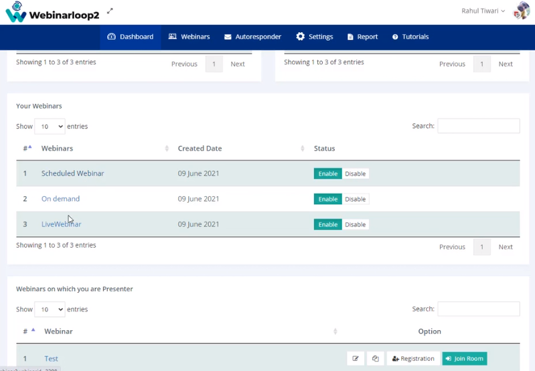
Task: Click the Status column header
Action: (x=324, y=149)
